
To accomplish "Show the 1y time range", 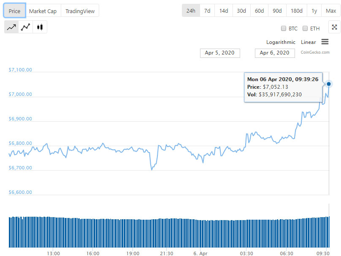I will click(x=314, y=11).
